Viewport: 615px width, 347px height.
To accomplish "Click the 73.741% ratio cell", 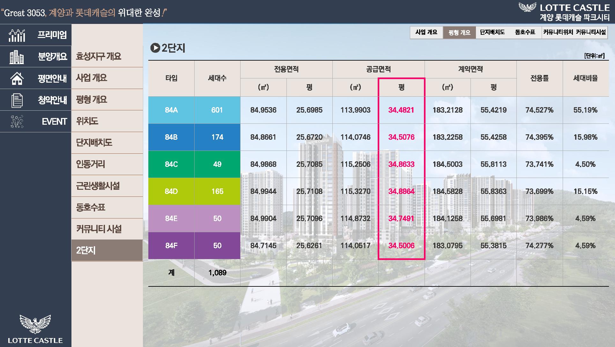I will point(539,164).
